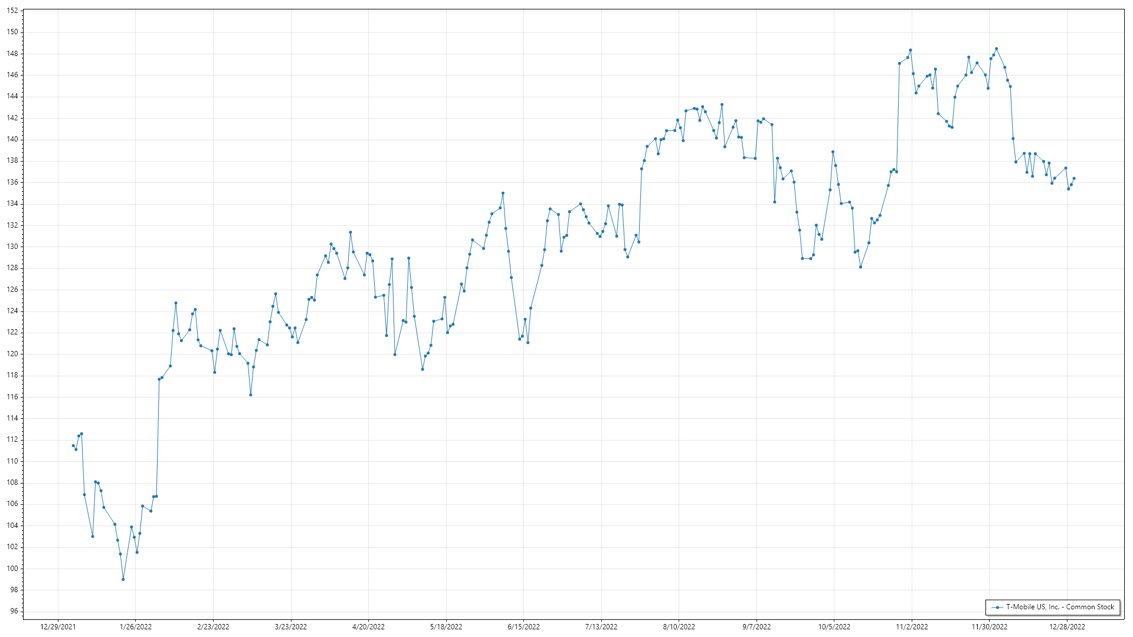
Task: Click the 12/29/2021 x-axis date label
Action: pos(58,626)
